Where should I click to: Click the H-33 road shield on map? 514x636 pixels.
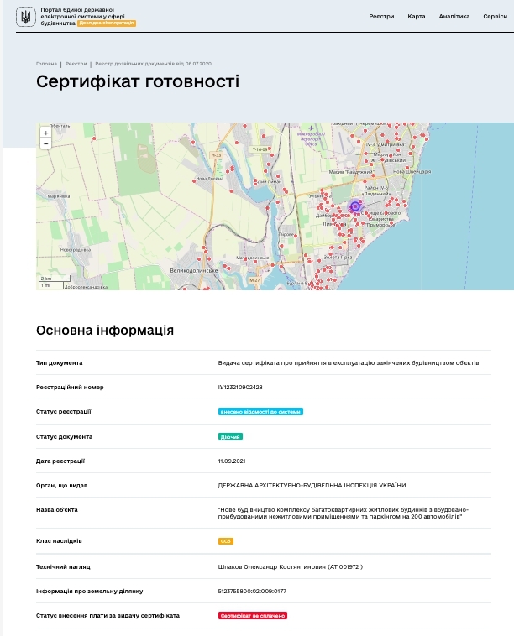click(x=216, y=155)
